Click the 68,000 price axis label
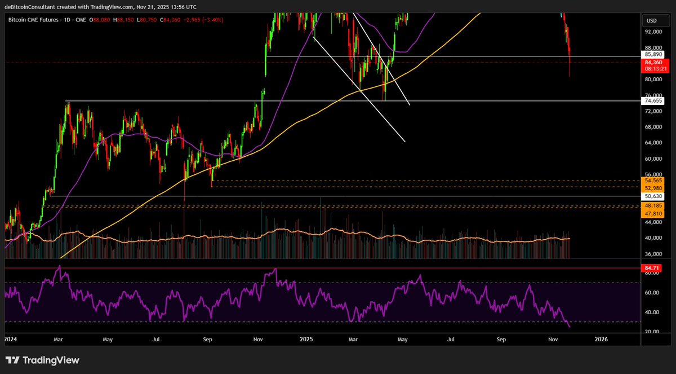Viewport: 676px width, 374px height. 653,127
